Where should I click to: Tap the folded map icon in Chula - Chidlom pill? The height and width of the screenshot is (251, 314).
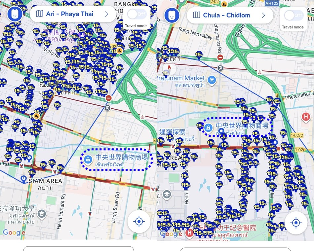(x=196, y=15)
